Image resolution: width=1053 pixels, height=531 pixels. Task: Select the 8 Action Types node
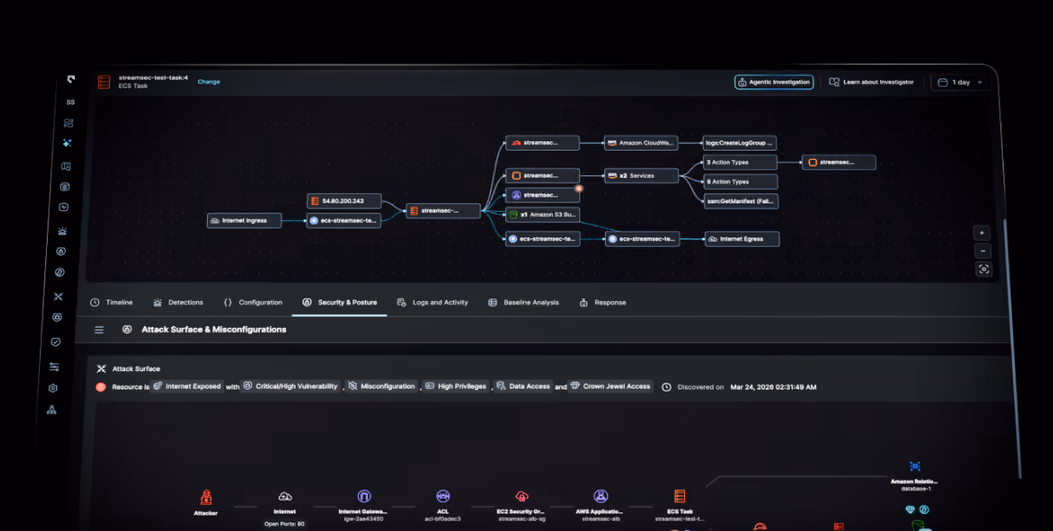coord(740,181)
